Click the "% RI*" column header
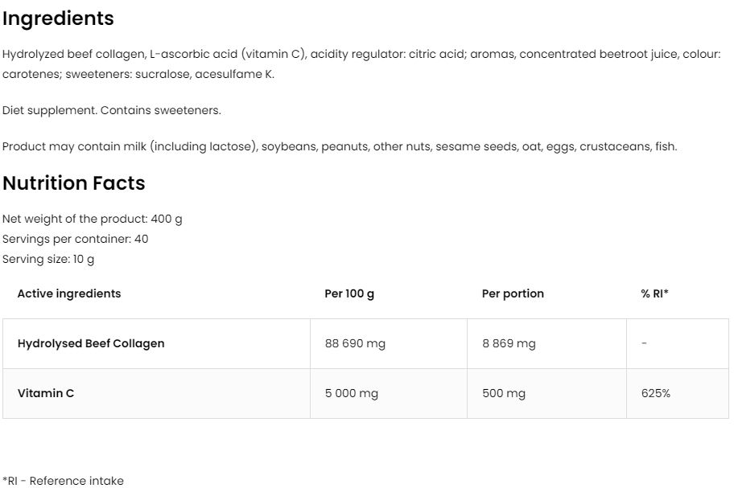The height and width of the screenshot is (488, 734). 654,293
